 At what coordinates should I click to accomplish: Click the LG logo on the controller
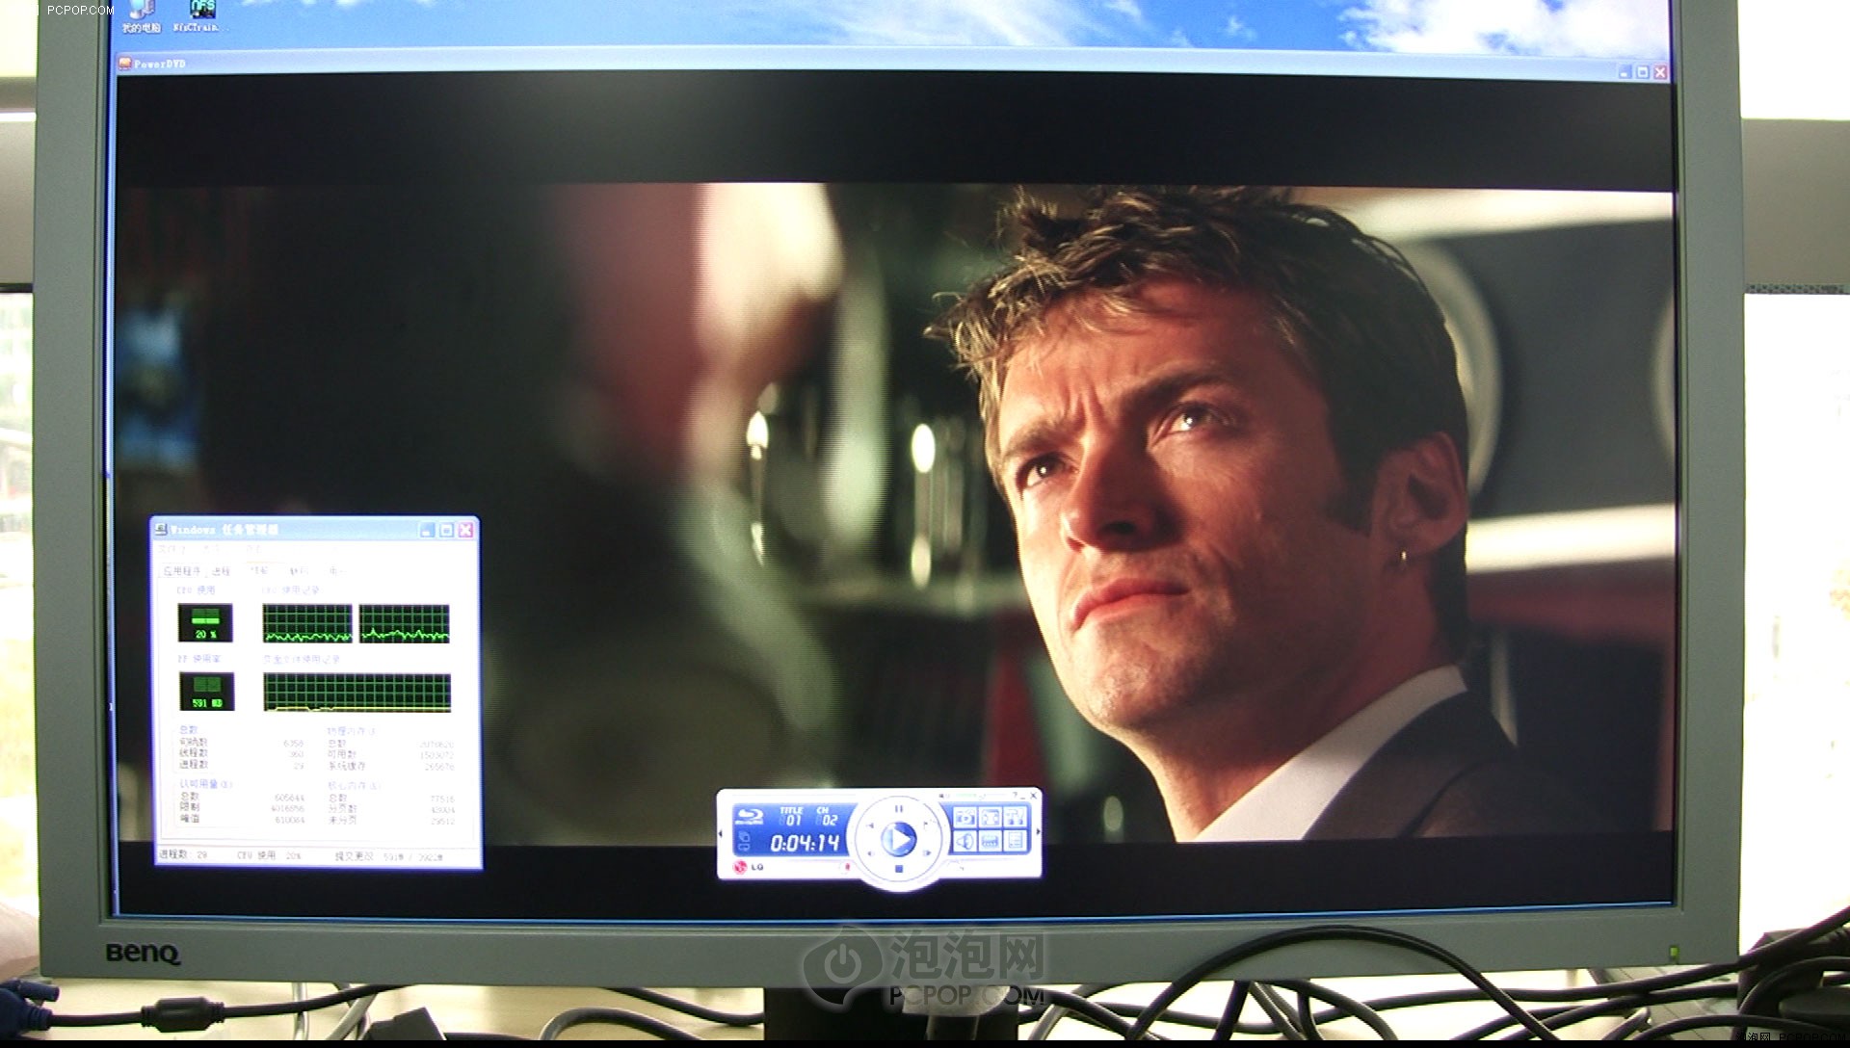click(747, 867)
